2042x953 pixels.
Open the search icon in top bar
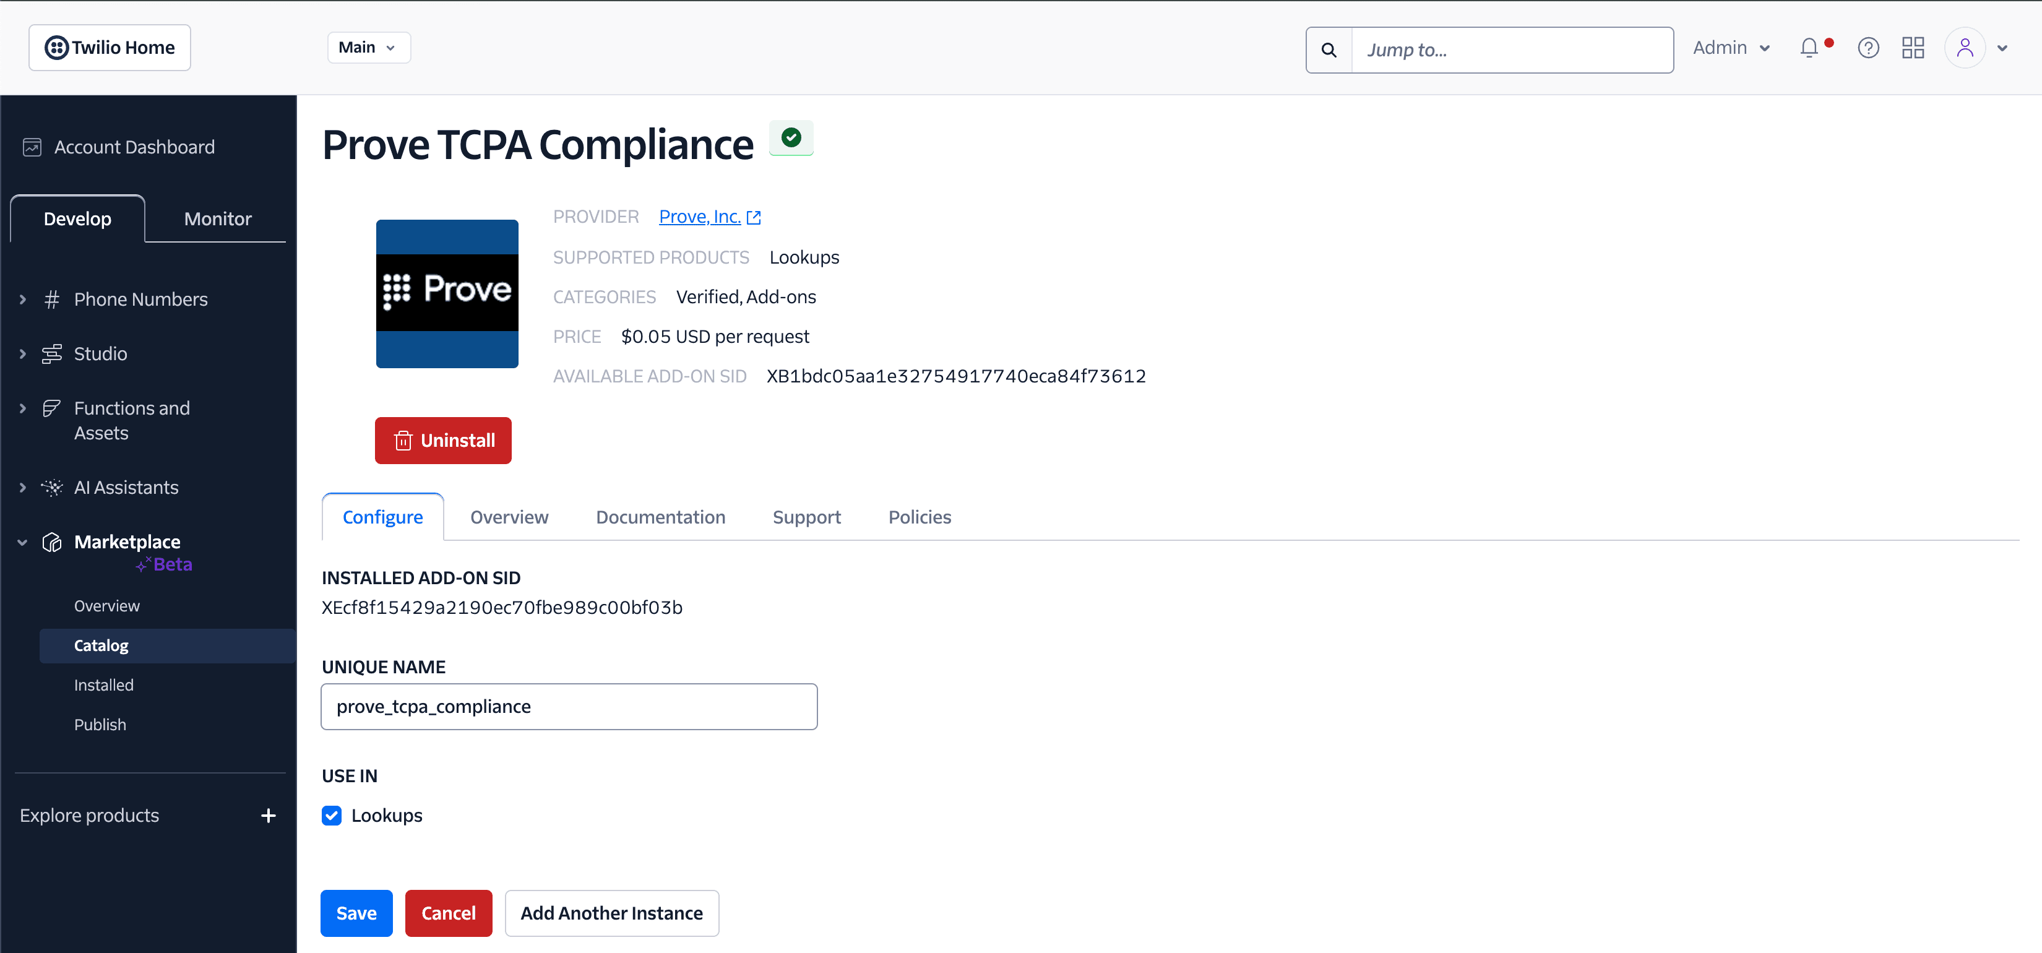[x=1328, y=49]
